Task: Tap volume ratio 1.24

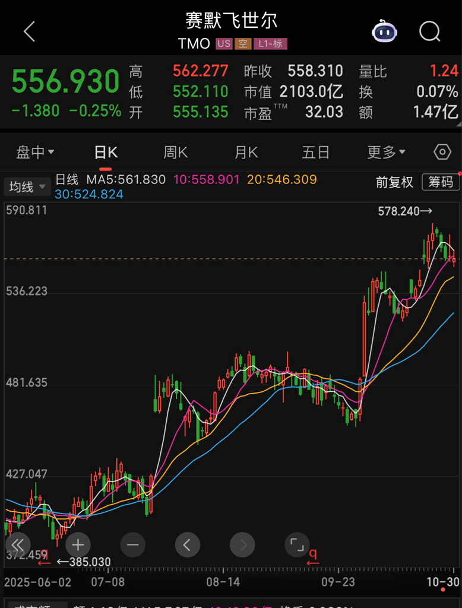Action: click(x=444, y=71)
